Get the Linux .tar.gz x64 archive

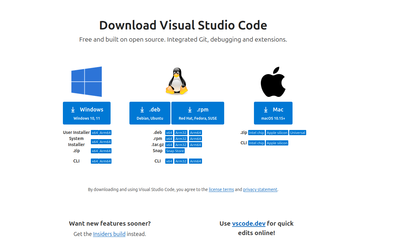(169, 145)
